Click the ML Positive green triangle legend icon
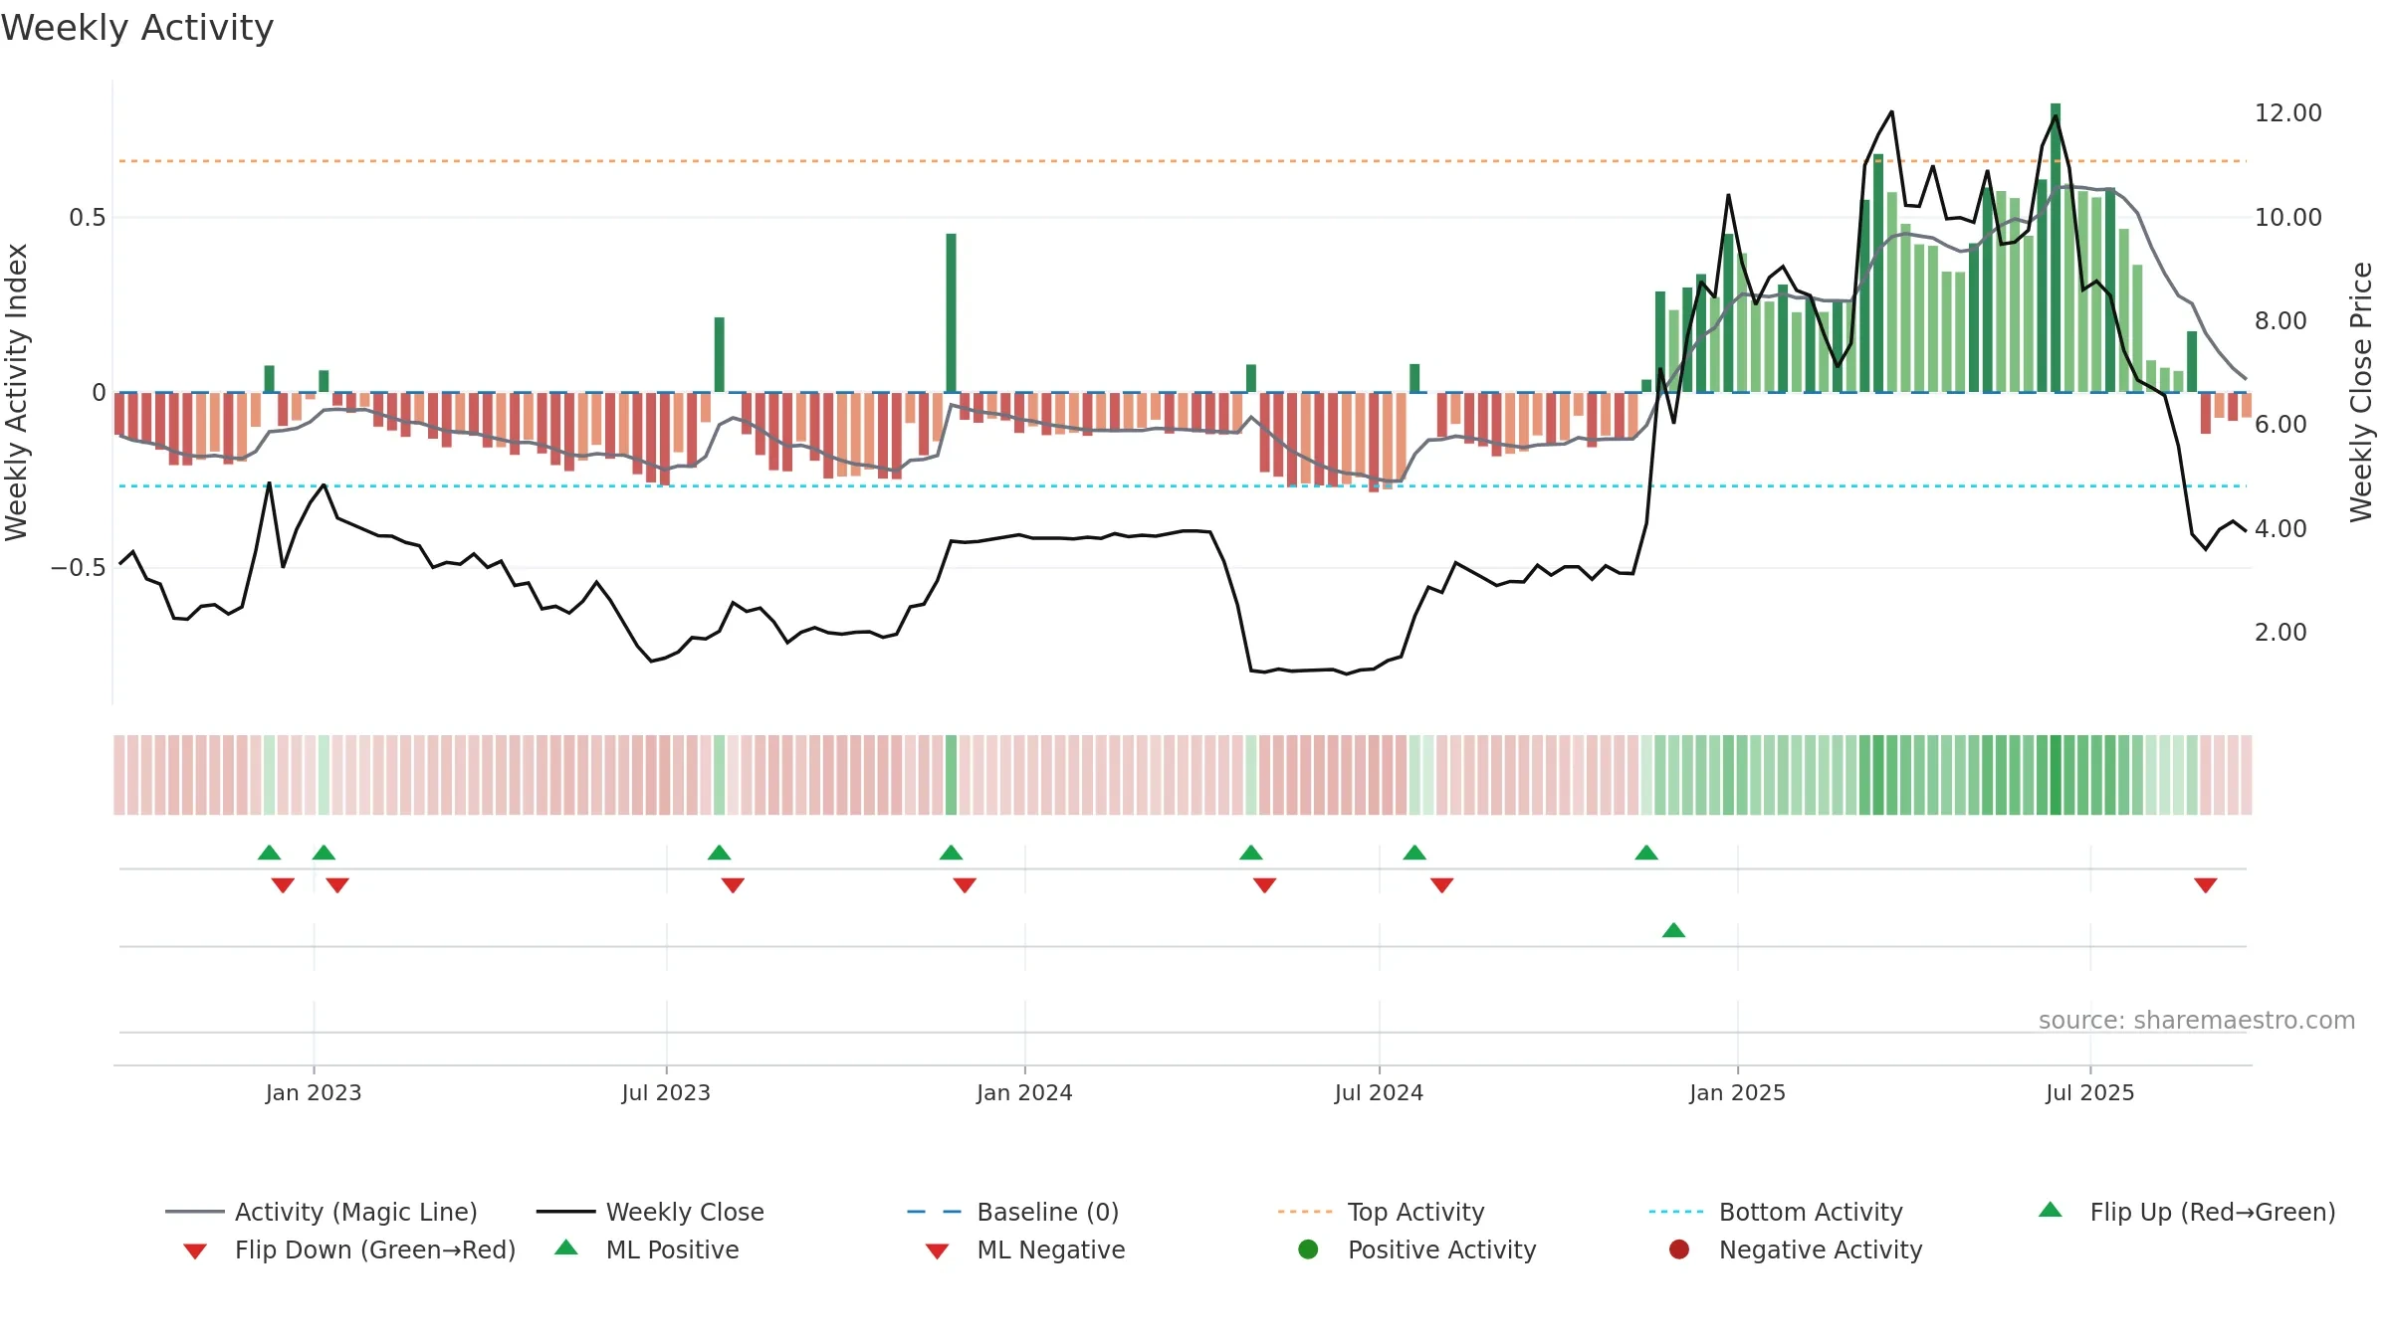This screenshot has width=2389, height=1343. click(566, 1247)
